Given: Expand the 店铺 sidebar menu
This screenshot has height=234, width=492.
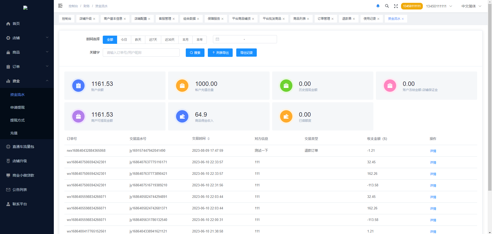Looking at the screenshot, I should pyautogui.click(x=27, y=38).
